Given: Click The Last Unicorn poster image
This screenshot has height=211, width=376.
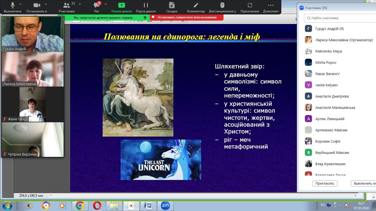Looking at the screenshot, I should coord(161,160).
